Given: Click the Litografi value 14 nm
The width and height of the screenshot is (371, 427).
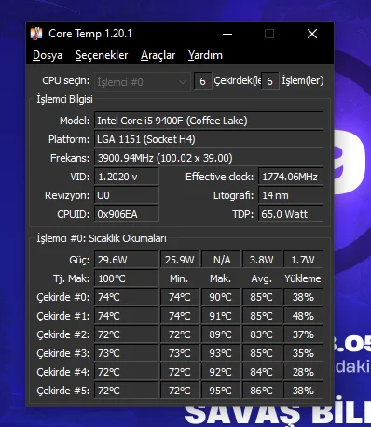Looking at the screenshot, I should coord(291,195).
